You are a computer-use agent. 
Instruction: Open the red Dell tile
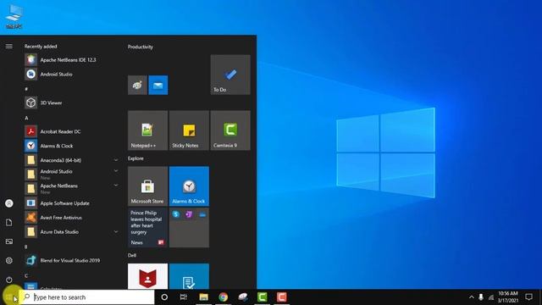pyautogui.click(x=147, y=276)
